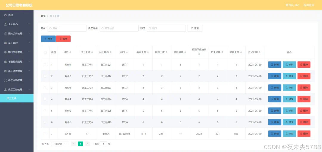Select the checkbox for row 月份3
The width and height of the screenshot is (322, 152).
pyautogui.click(x=45, y=88)
